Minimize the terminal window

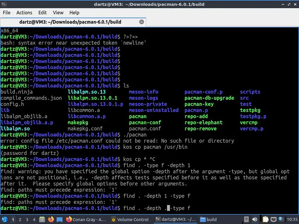(x=283, y=4)
